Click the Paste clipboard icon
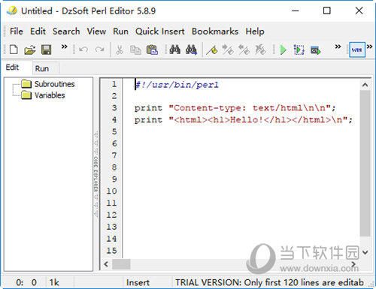The height and width of the screenshot is (289, 376). click(x=152, y=50)
